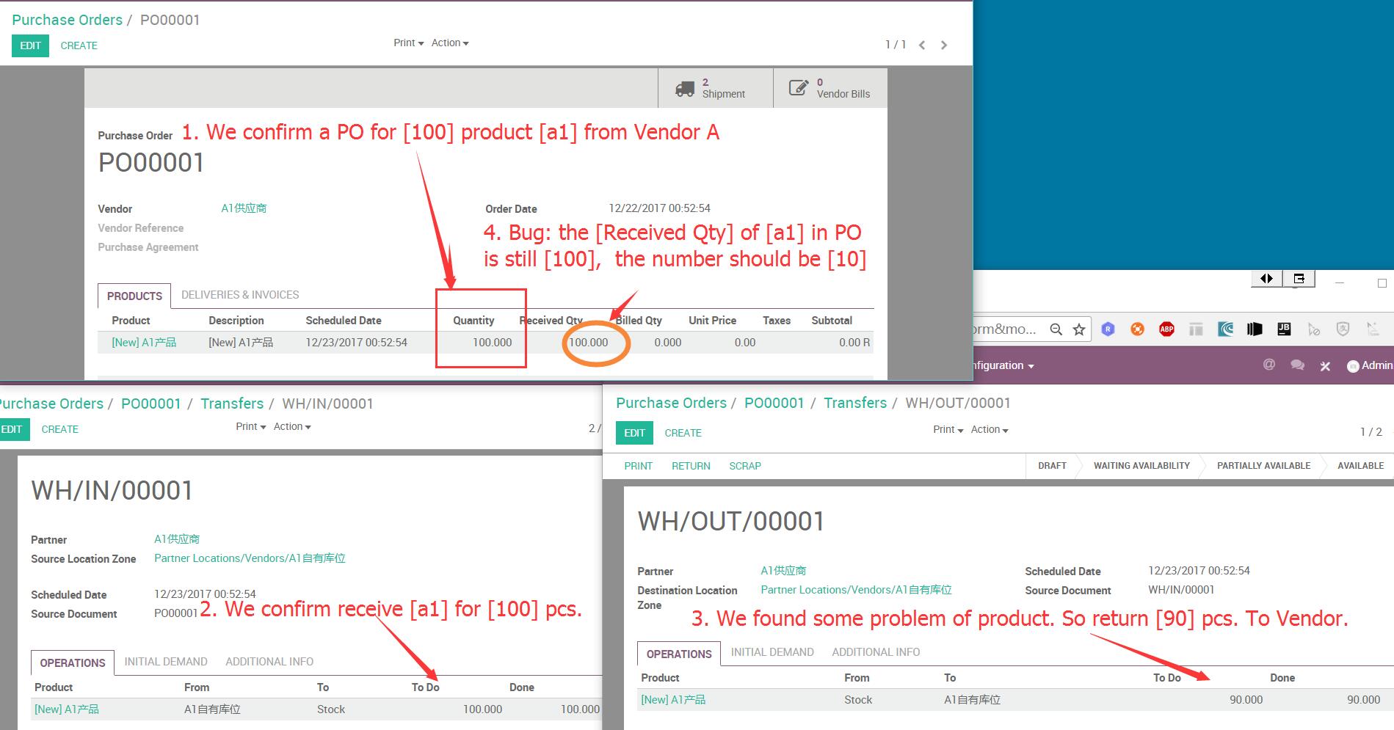Open the A1 vendor link on PO00001
The image size is (1394, 730).
[244, 208]
